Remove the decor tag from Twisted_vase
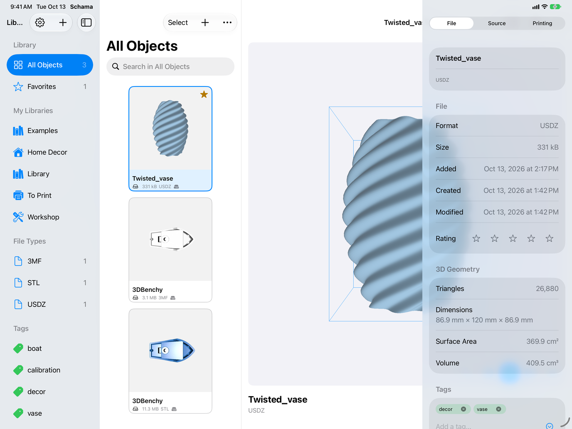Viewport: 572px width, 429px height. (464, 409)
